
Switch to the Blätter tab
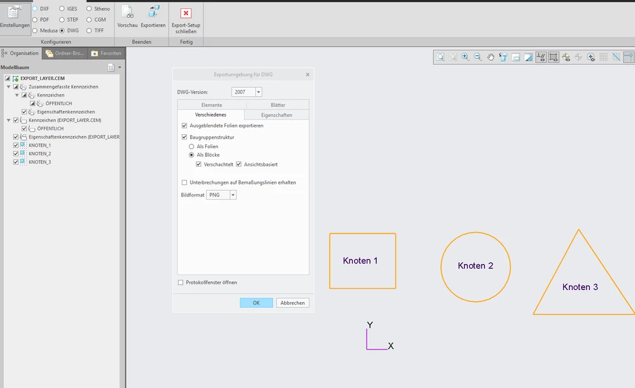click(x=278, y=105)
